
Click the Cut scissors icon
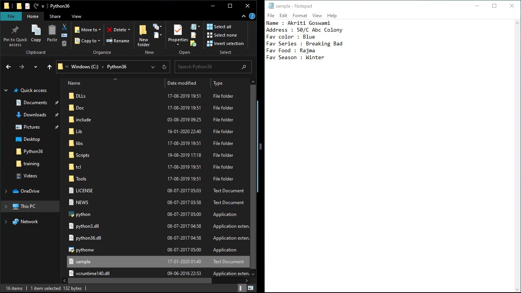pos(64,27)
